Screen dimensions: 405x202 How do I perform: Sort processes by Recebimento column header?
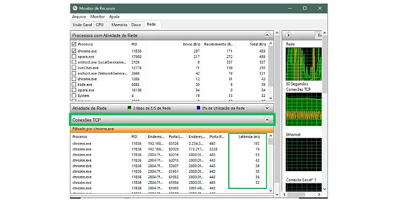click(219, 44)
